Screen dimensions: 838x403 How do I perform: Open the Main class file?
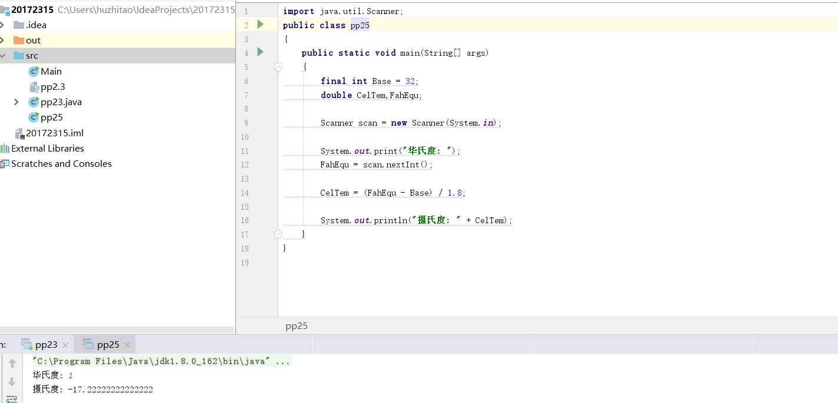(x=51, y=71)
